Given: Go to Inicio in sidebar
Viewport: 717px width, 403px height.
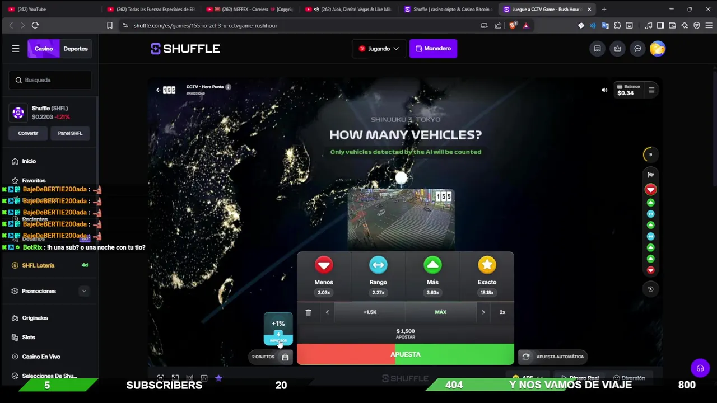Looking at the screenshot, I should point(29,161).
